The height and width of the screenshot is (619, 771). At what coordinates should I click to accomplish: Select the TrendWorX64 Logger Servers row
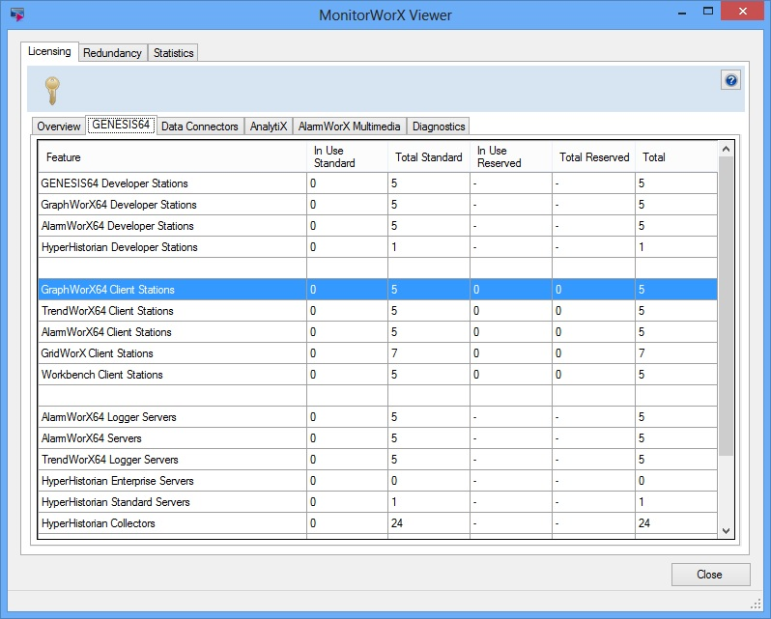(109, 460)
